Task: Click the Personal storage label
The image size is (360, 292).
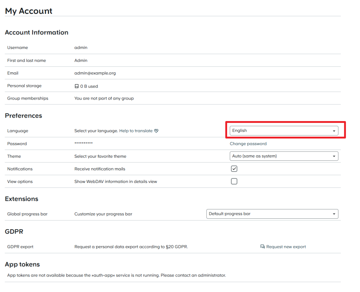Action: pyautogui.click(x=24, y=86)
